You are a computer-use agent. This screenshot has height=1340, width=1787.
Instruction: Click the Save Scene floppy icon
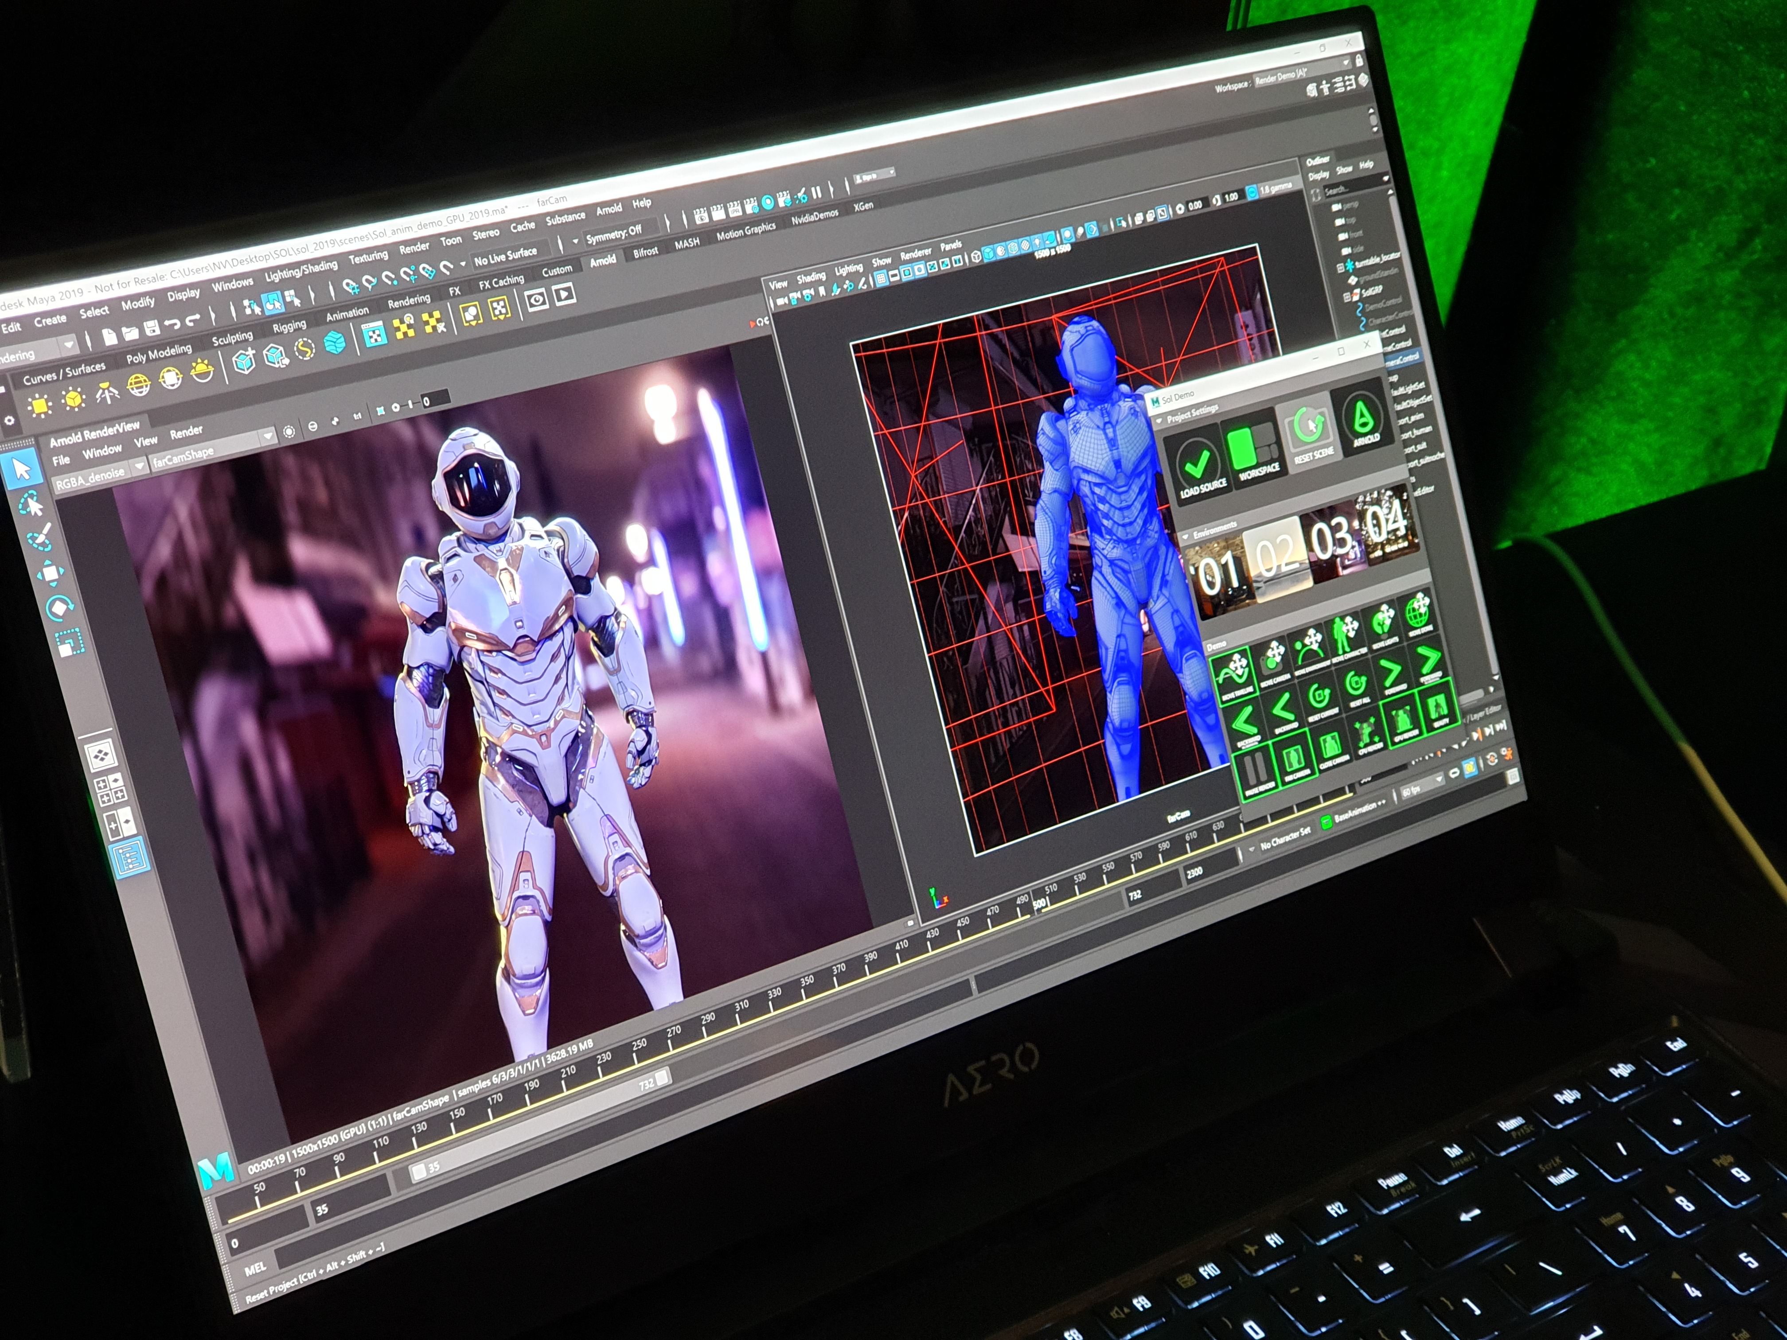[x=151, y=328]
